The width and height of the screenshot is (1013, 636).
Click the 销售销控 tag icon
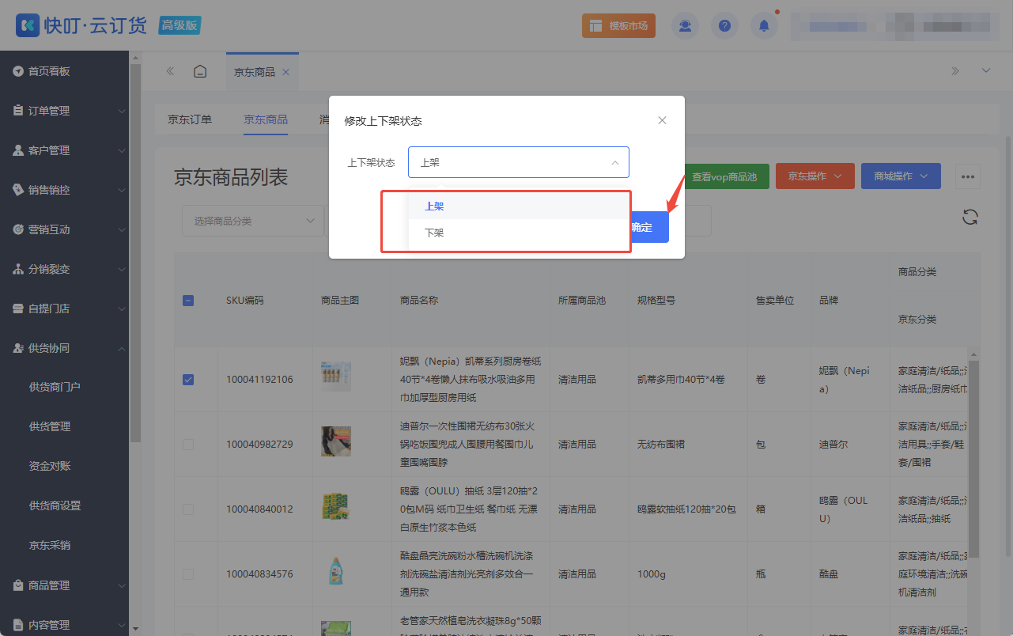18,190
